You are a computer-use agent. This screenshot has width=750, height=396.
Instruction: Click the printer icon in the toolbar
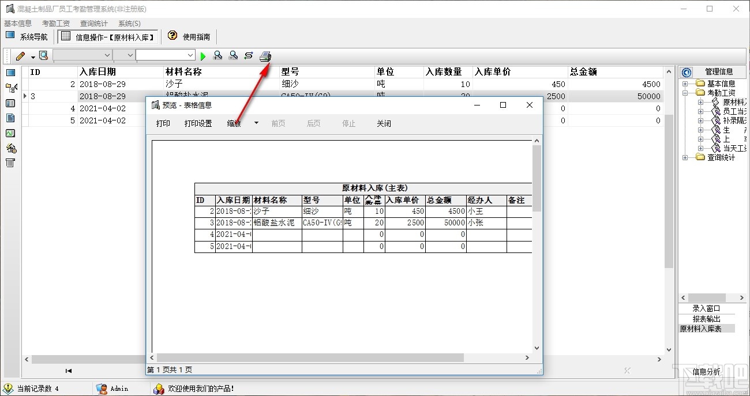point(265,56)
